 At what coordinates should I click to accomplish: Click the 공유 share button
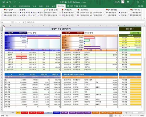pyautogui.click(x=141, y=6)
